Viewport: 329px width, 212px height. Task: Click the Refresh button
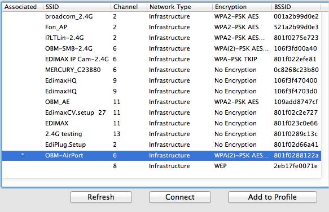tap(101, 197)
